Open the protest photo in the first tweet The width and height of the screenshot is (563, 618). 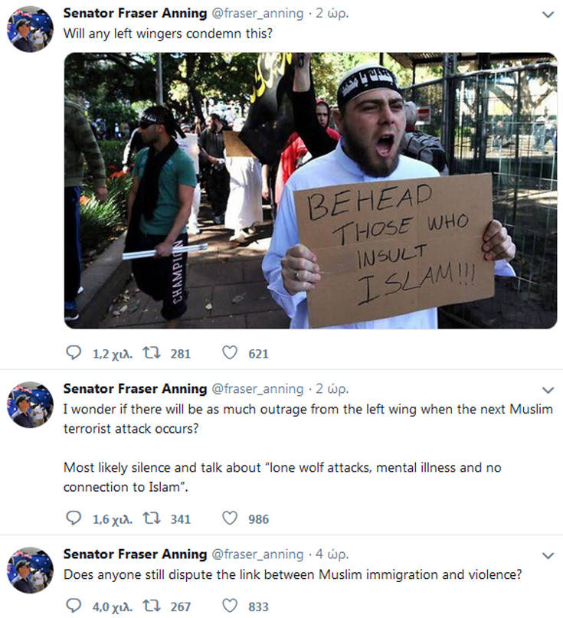(x=310, y=190)
